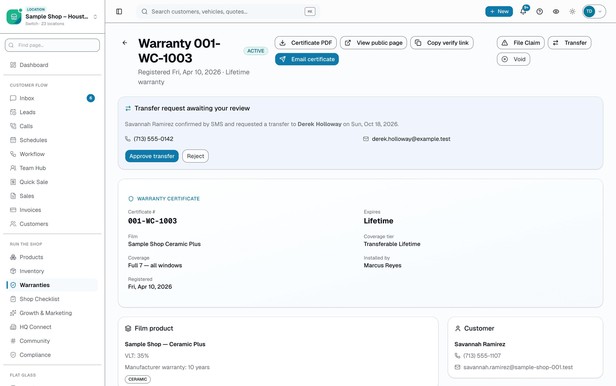616x386 pixels.
Task: Click the green shop logo icon
Action: click(x=14, y=17)
